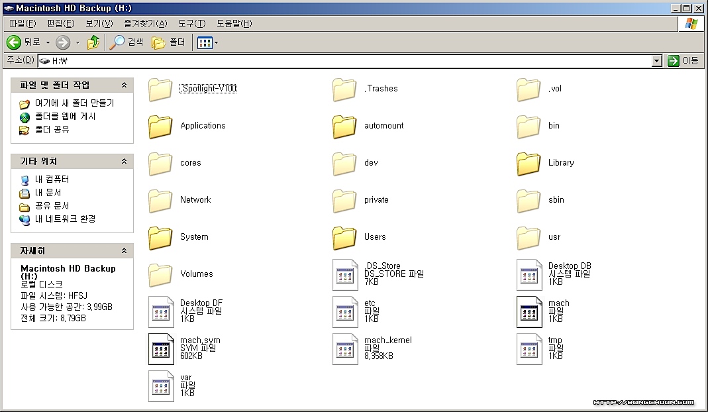Viewport: 708px width, 412px height.
Task: Open the forward history dropdown arrow
Action: (x=77, y=42)
